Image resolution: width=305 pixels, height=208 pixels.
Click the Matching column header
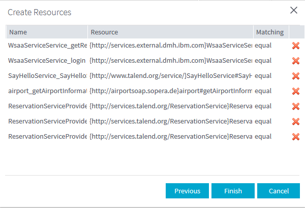coord(270,32)
